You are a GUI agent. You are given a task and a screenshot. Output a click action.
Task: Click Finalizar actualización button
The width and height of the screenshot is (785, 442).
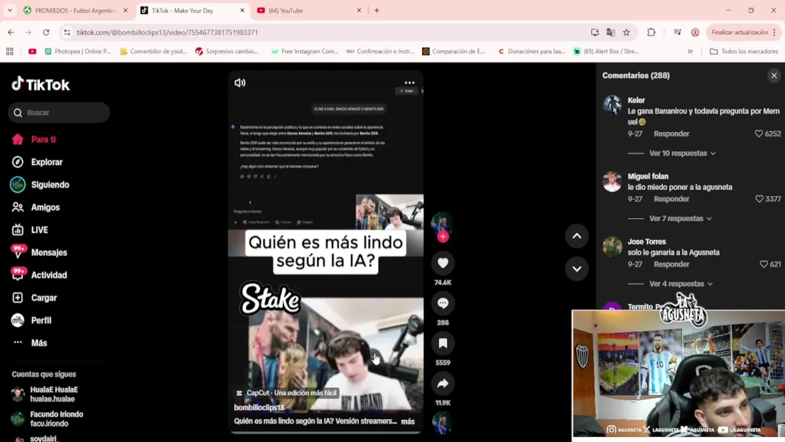(x=740, y=32)
